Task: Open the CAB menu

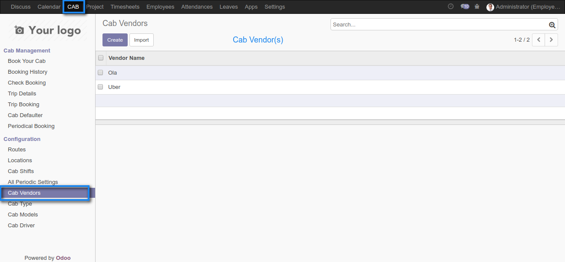Action: click(x=73, y=7)
